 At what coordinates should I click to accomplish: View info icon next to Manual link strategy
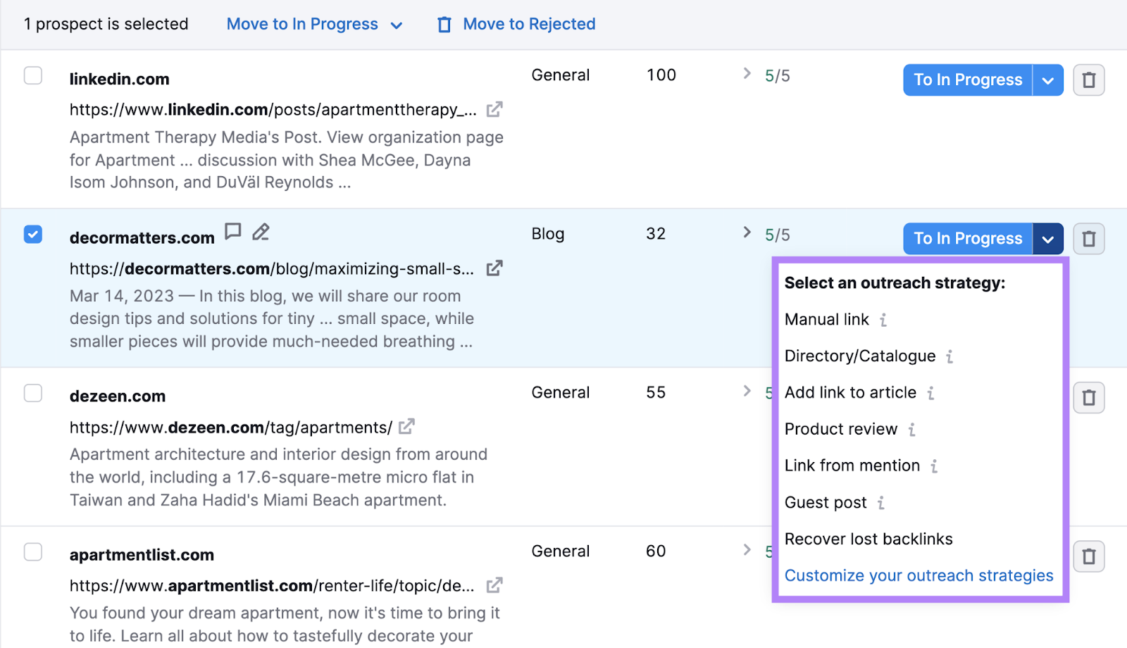(883, 320)
